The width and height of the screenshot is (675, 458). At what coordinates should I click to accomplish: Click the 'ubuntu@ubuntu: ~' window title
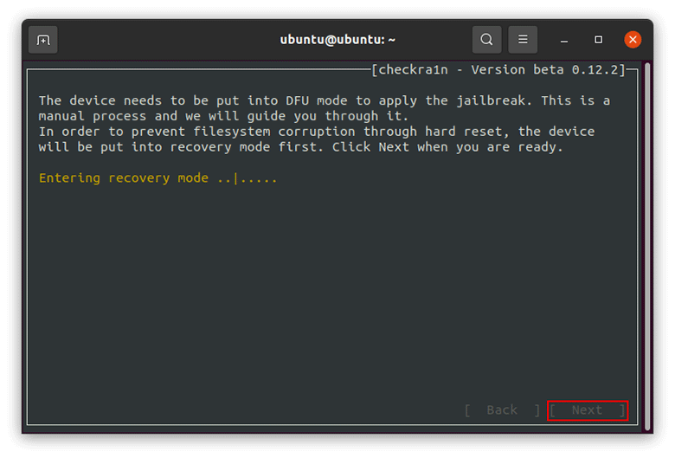click(337, 40)
